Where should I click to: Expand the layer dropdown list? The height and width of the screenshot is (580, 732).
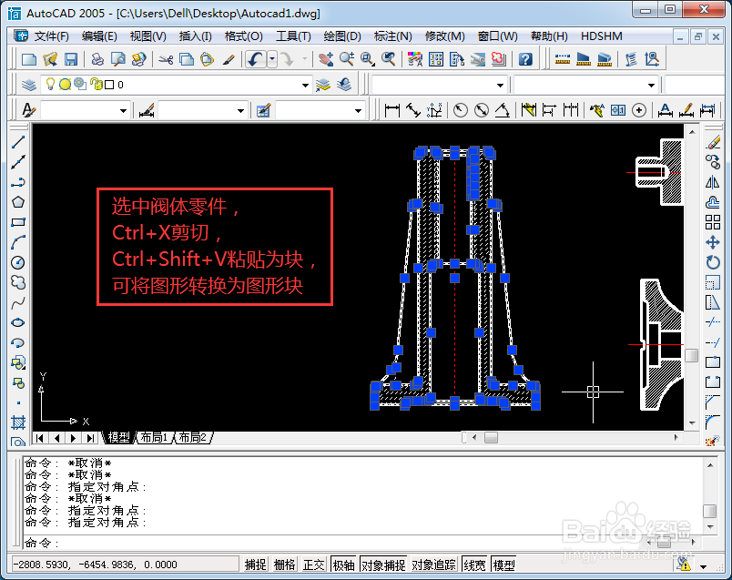[x=305, y=85]
